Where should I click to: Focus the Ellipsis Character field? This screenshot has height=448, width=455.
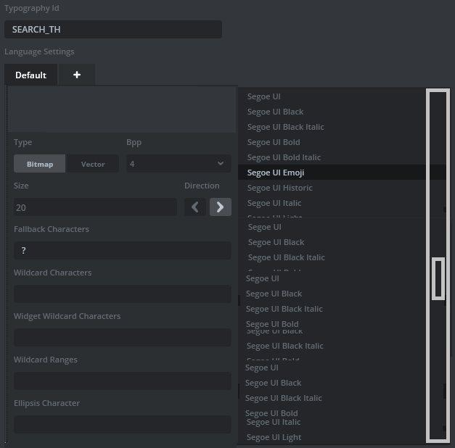click(x=122, y=425)
